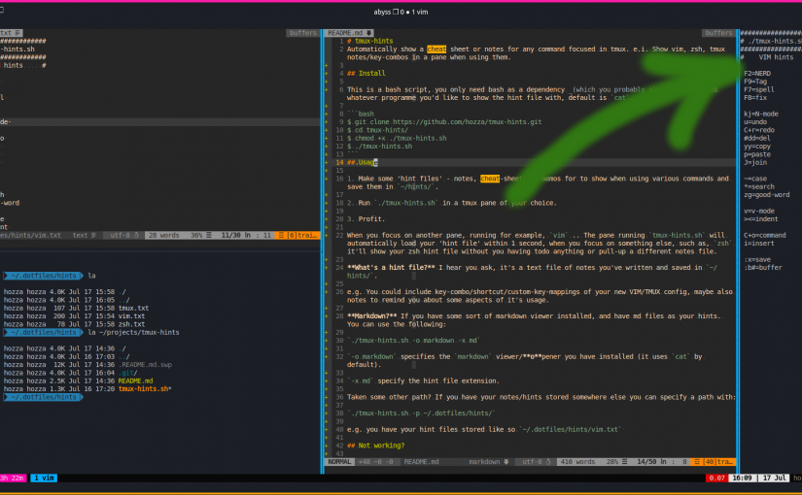Click 'zsh.txt' in the terminal file listing

pos(131,324)
